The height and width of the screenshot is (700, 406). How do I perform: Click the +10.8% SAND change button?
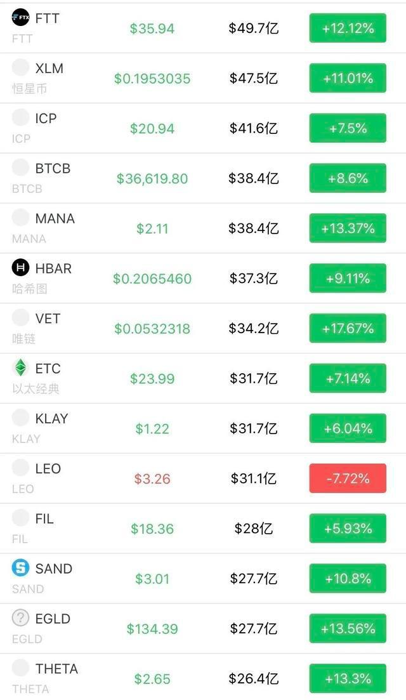tap(348, 578)
